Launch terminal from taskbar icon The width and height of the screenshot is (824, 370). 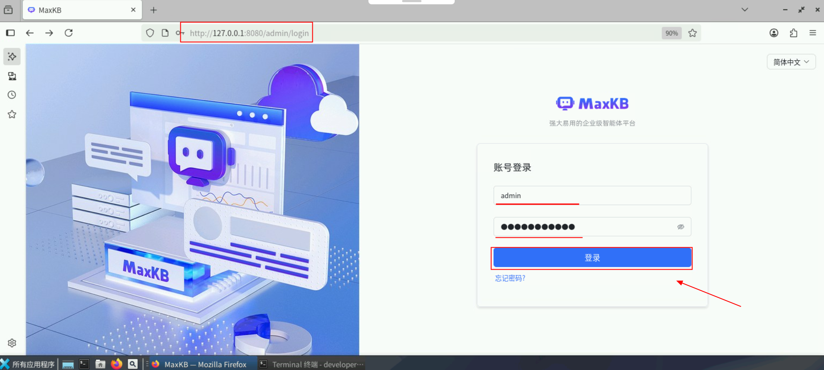pyautogui.click(x=84, y=364)
